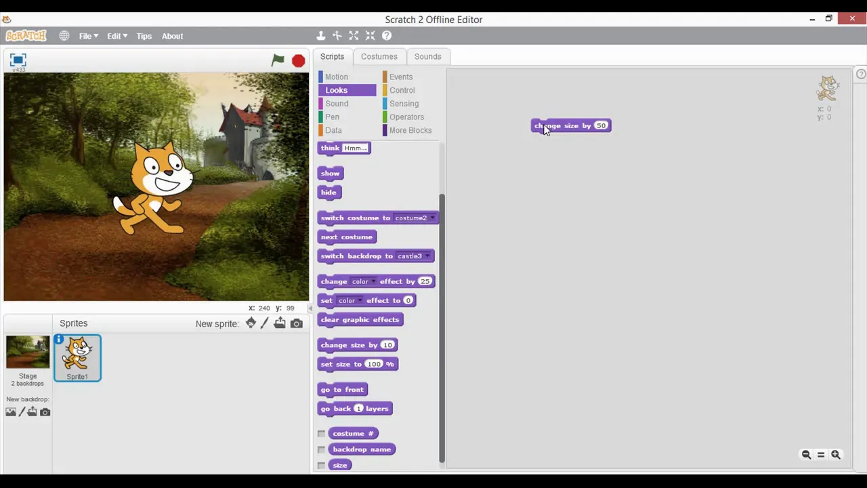
Task: Open color dropdown in set effect block
Action: click(x=360, y=300)
